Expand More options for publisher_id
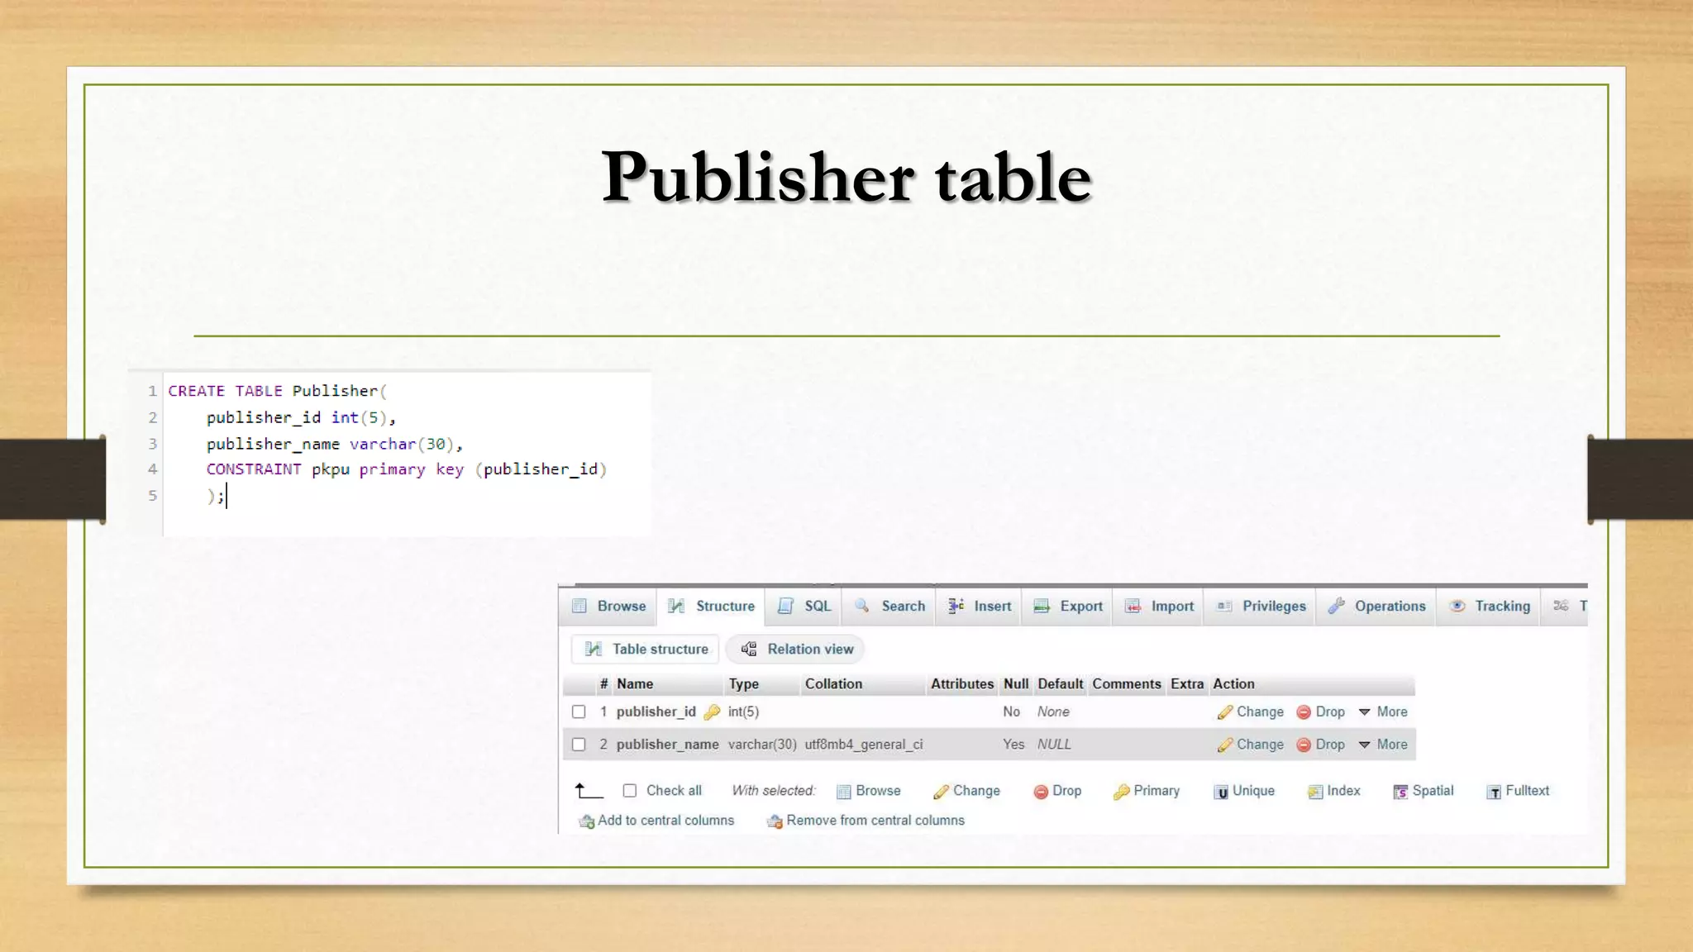The width and height of the screenshot is (1693, 952). pyautogui.click(x=1383, y=712)
